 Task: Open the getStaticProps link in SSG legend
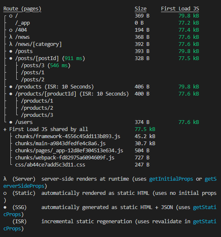tap(110, 211)
